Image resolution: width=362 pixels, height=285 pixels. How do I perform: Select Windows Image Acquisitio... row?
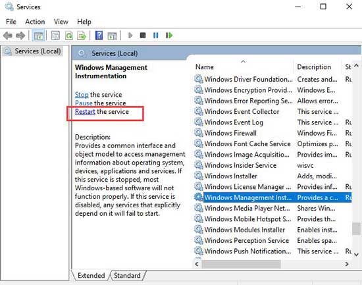[x=272, y=155]
